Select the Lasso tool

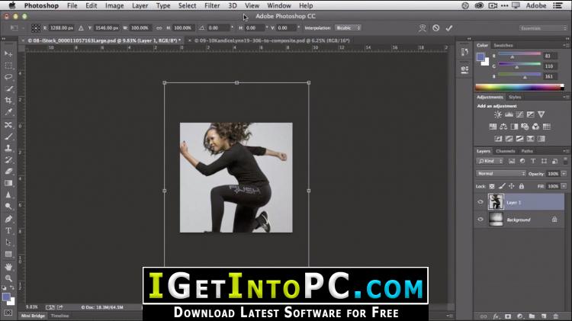pos(8,77)
